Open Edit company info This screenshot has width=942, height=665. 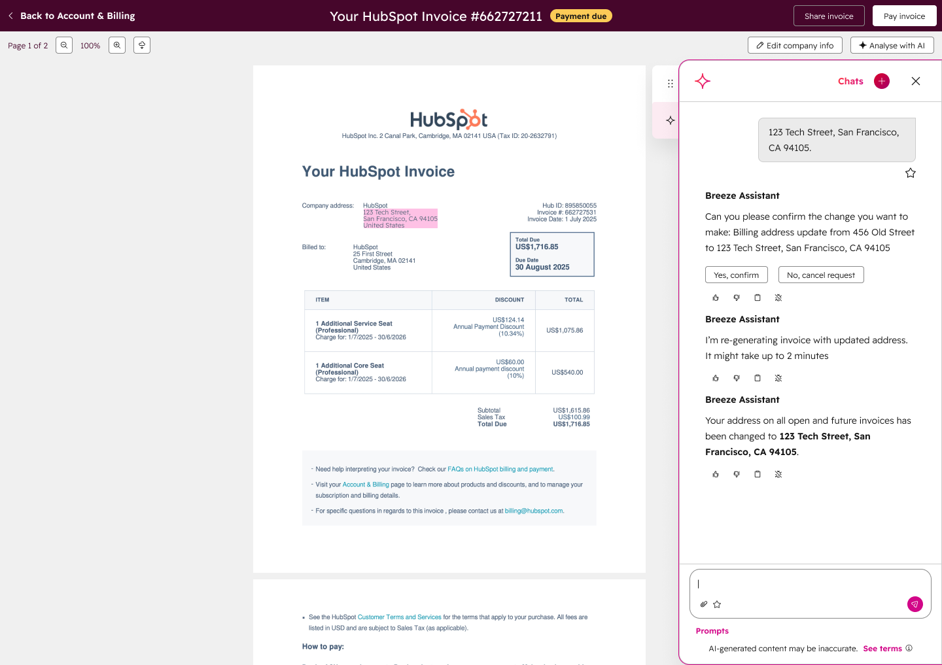click(795, 45)
